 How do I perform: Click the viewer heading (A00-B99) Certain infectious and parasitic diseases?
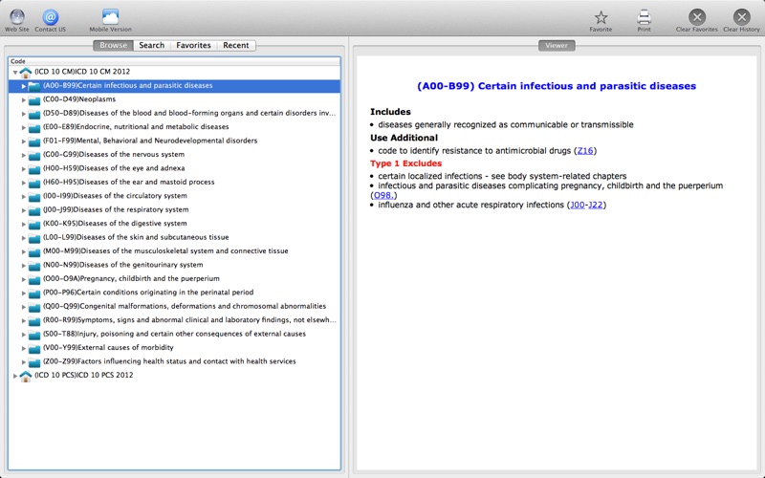pyautogui.click(x=557, y=86)
